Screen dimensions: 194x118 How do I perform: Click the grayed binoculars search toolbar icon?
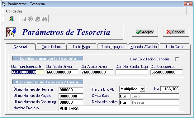click(45, 19)
